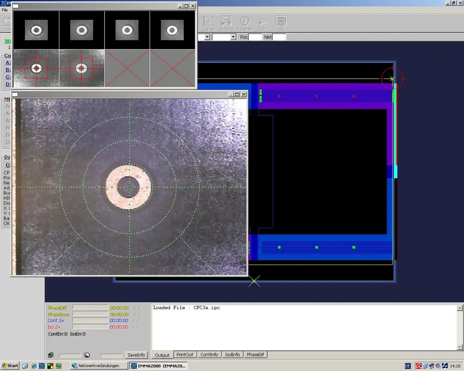464x371 pixels.
Task: Select the second camera thumbnail with red crosshair
Action: tap(82, 68)
